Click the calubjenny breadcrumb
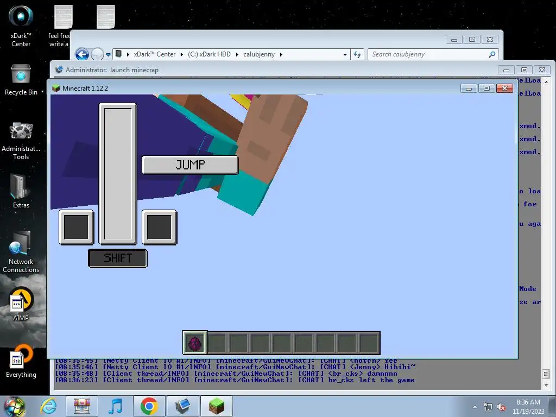Screen dimensions: 556x417 click(259, 54)
